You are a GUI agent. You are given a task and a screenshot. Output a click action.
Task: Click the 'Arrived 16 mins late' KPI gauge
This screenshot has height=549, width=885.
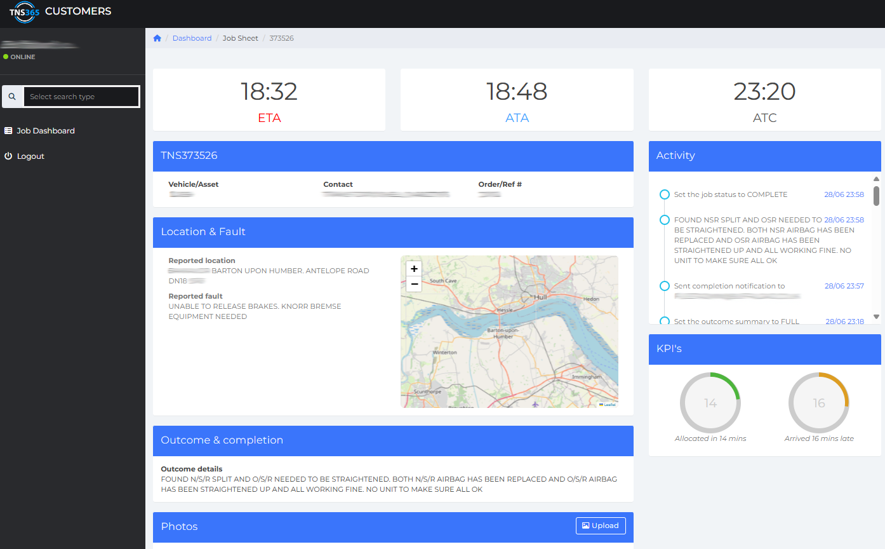(x=819, y=403)
